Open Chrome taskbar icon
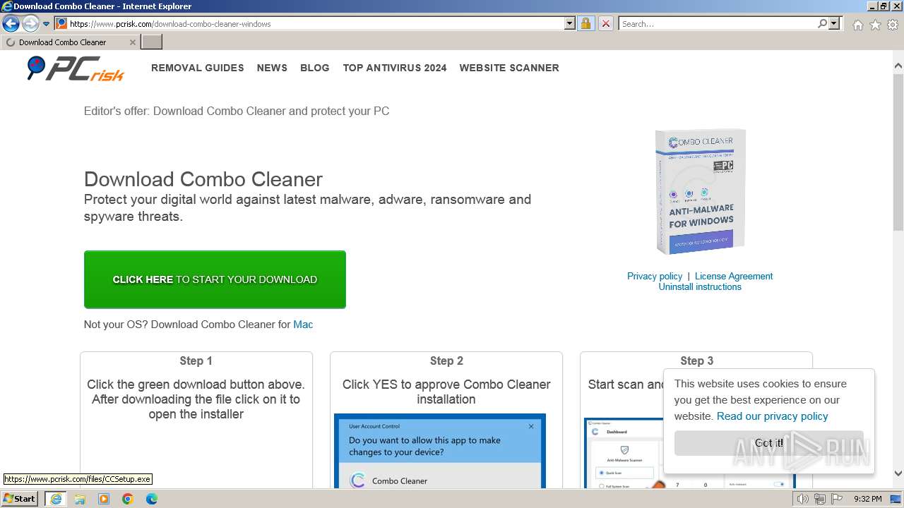 (128, 499)
